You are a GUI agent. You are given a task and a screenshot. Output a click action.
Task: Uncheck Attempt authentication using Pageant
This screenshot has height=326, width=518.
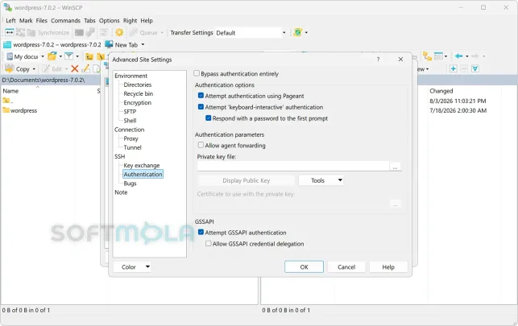click(x=201, y=96)
